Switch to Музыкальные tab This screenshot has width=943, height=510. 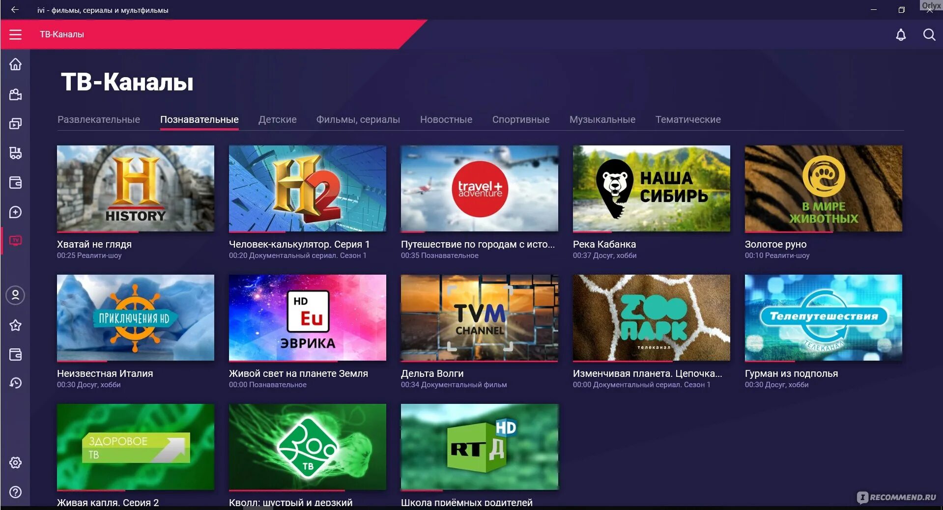(602, 120)
